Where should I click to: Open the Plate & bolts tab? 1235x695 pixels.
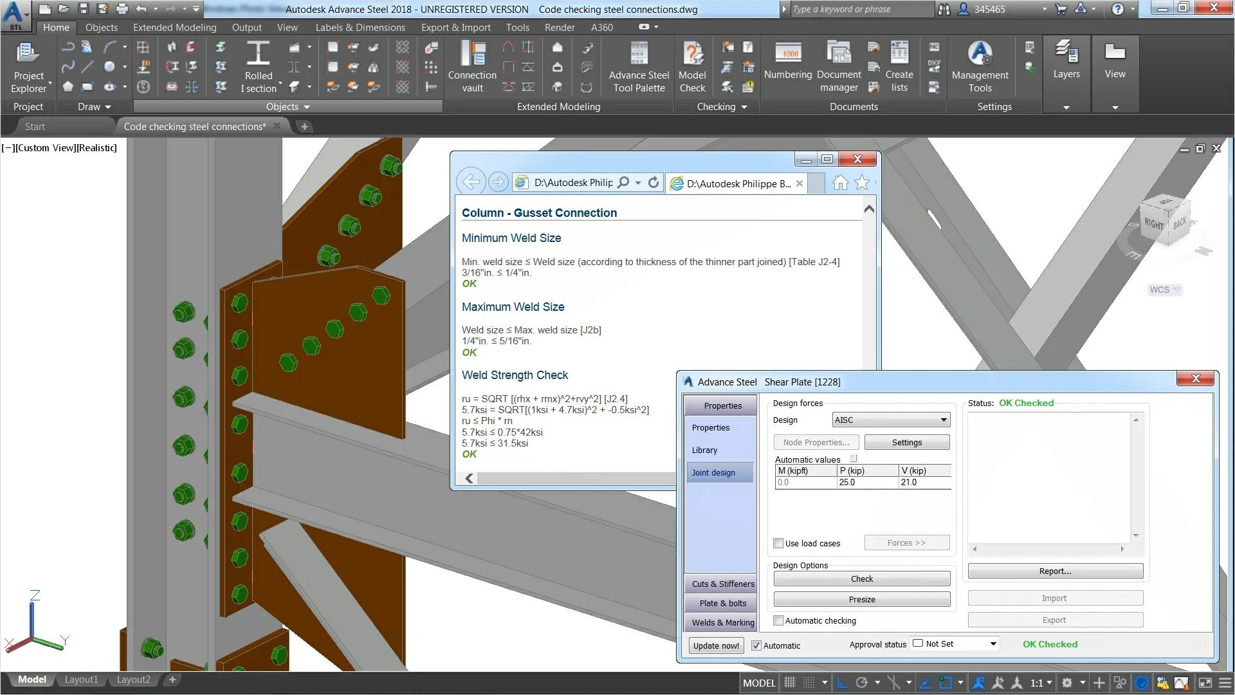tap(722, 603)
